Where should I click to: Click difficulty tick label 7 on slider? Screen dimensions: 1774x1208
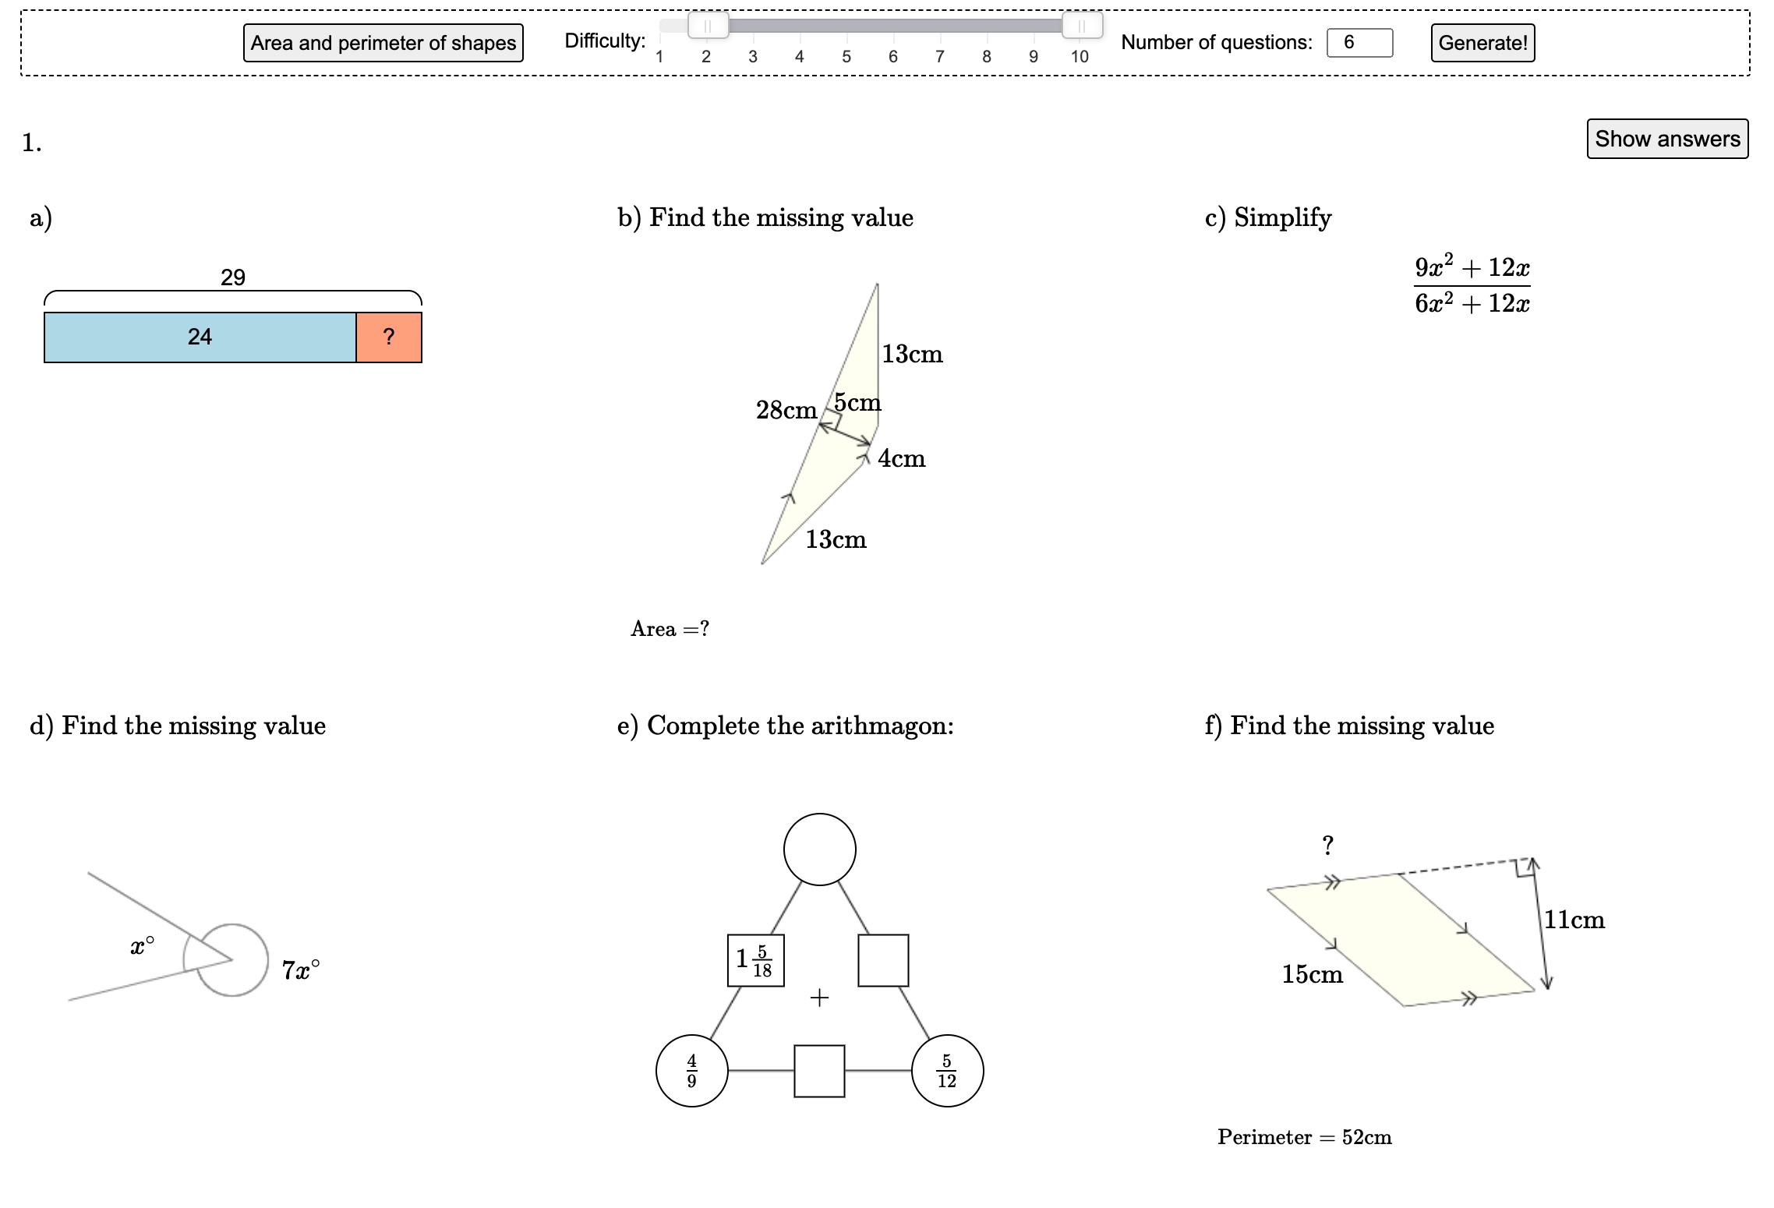pyautogui.click(x=940, y=56)
